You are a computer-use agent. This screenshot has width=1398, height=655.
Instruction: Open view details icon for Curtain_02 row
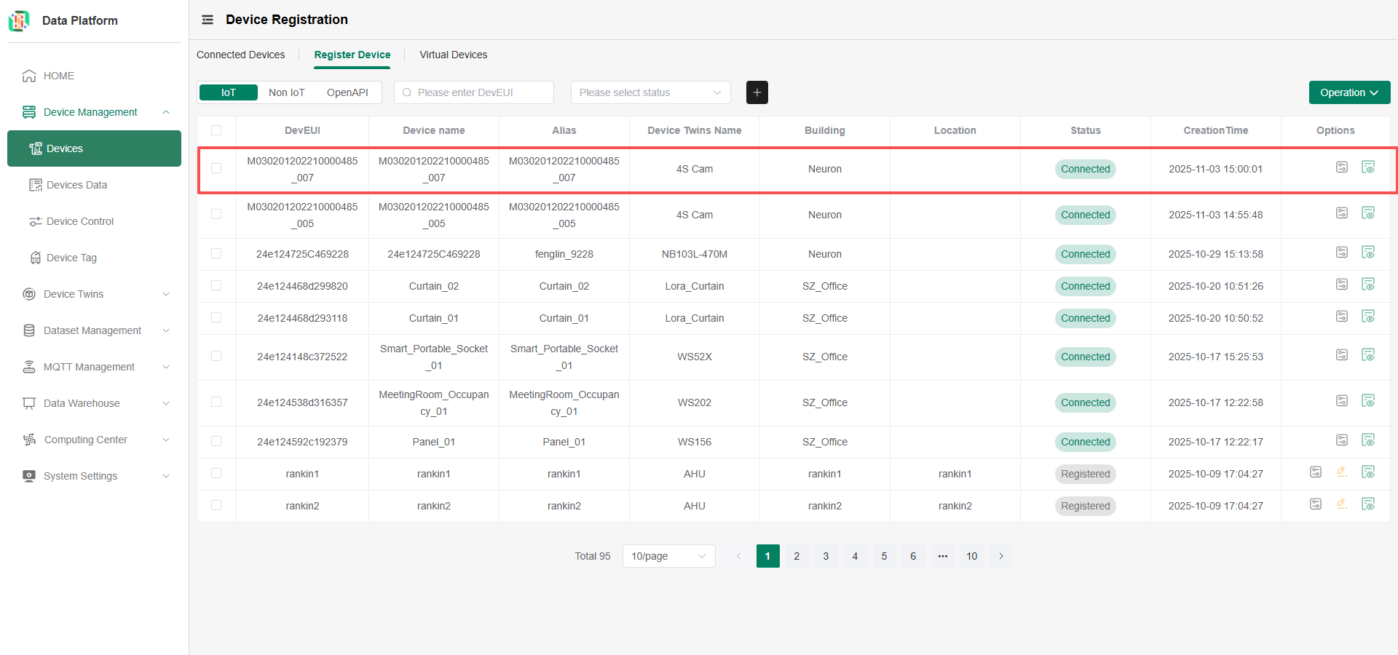[1368, 285]
